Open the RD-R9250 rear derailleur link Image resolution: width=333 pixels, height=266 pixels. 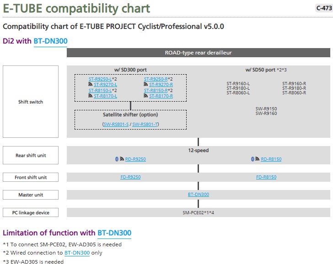coord(135,159)
